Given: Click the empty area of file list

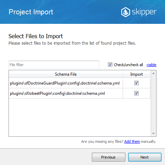Looking at the screenshot, I should tap(80, 117).
